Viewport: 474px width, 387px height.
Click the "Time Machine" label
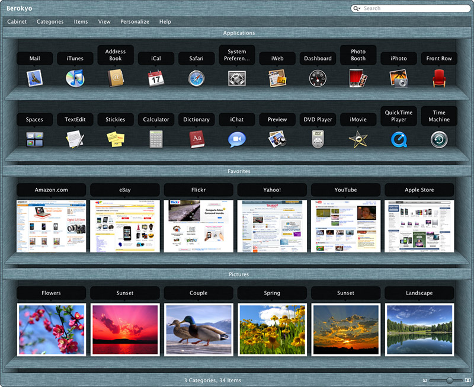[x=439, y=116]
